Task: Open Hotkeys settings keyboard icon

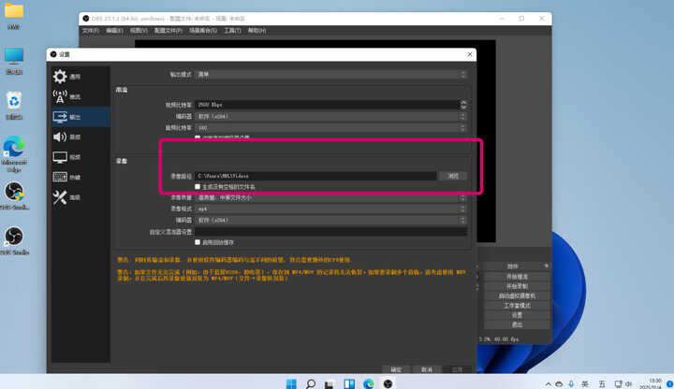Action: click(60, 177)
